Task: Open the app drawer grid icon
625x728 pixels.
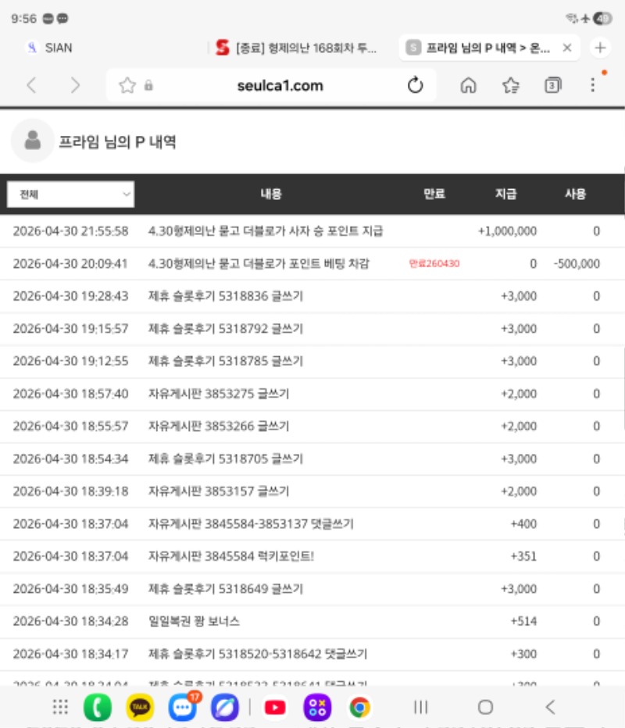Action: (x=60, y=708)
